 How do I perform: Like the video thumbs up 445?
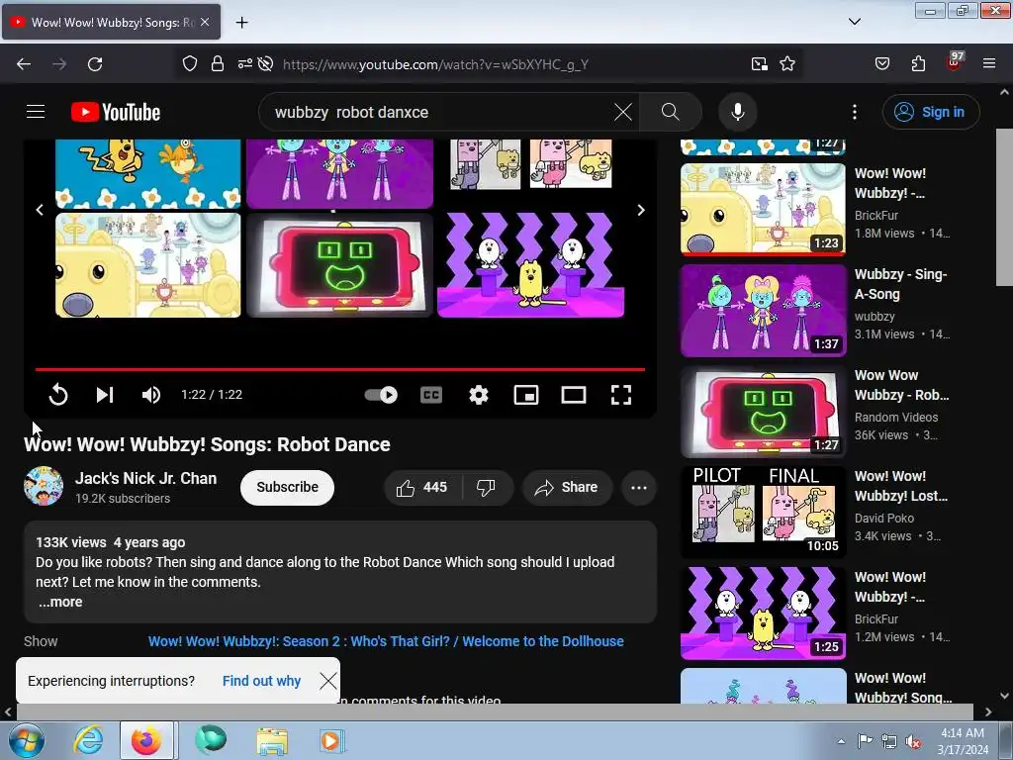click(x=422, y=487)
